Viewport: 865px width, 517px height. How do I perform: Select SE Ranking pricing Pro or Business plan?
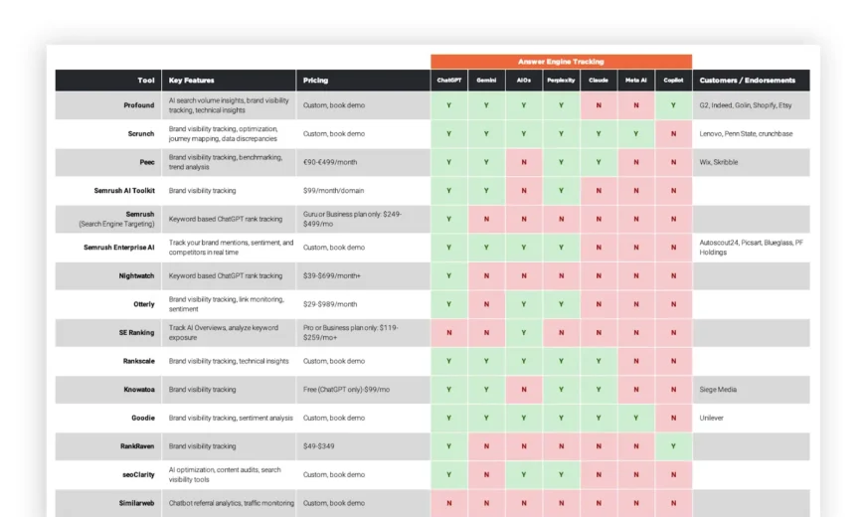coord(350,333)
